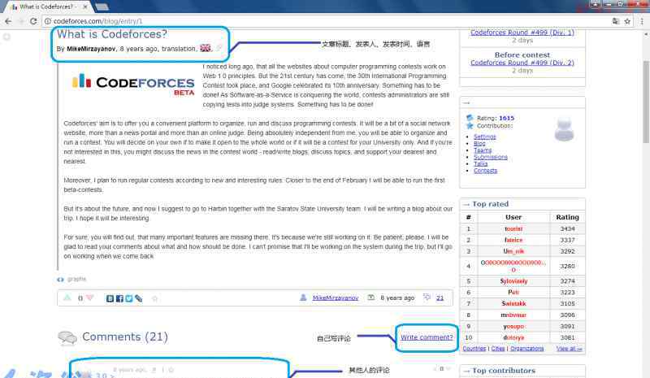Click the 'What is Codeforces?' post title
The height and width of the screenshot is (378, 650).
tap(112, 34)
